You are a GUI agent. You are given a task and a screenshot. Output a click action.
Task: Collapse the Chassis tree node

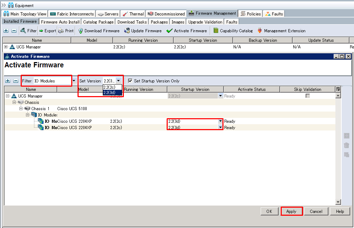(x=14, y=102)
